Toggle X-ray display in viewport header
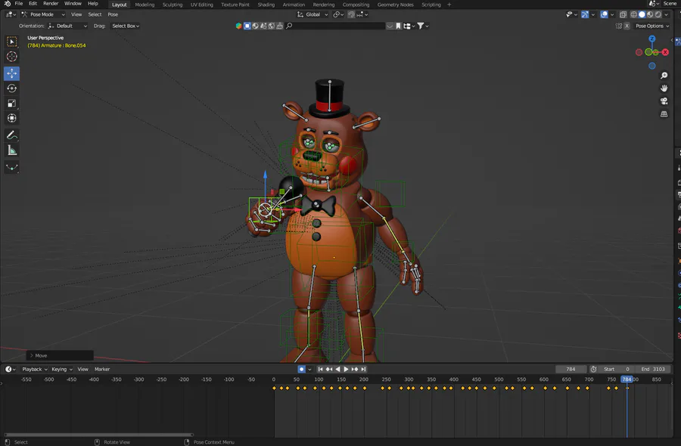681x446 pixels. click(x=623, y=14)
